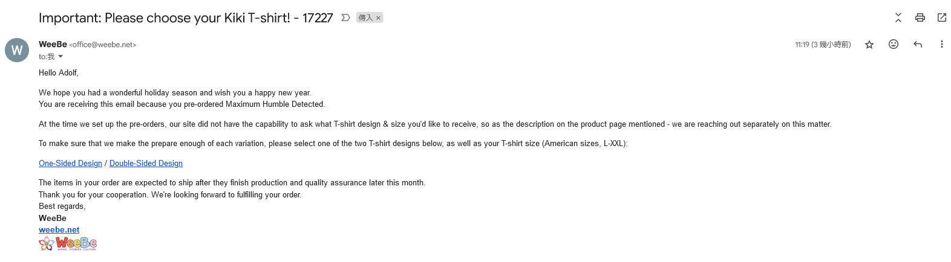The image size is (951, 262).
Task: Reply to WeeBe's message
Action: click(x=917, y=44)
